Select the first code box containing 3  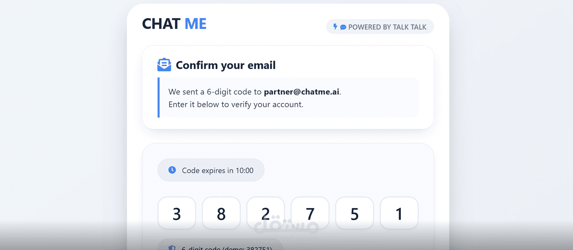click(177, 213)
